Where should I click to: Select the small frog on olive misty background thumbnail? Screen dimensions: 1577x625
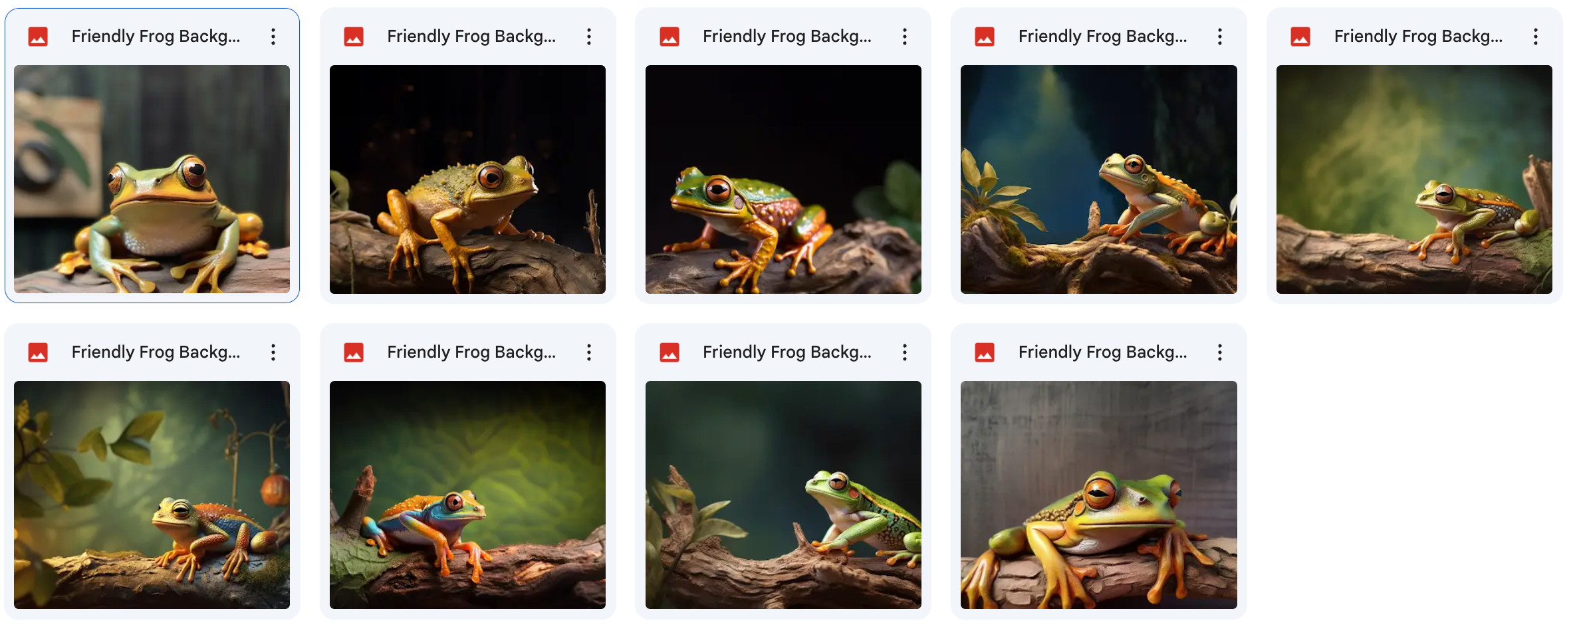[x=1414, y=180]
